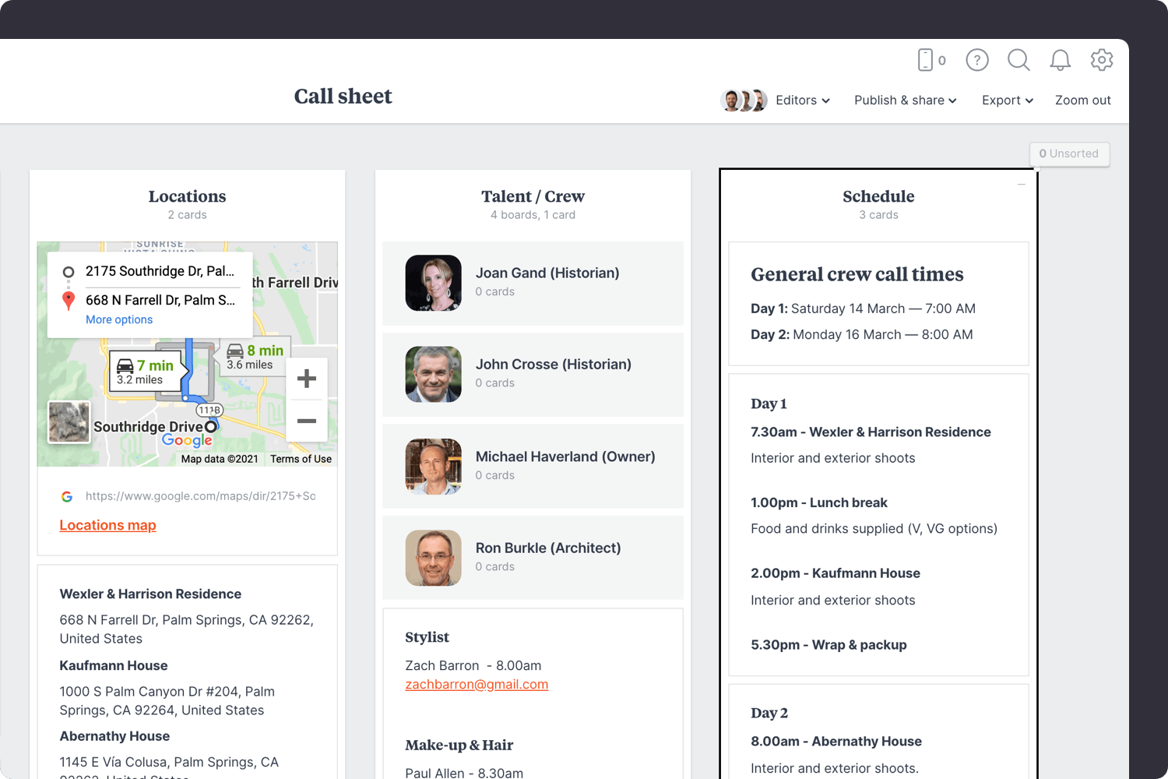Click the editors' avatar group
The height and width of the screenshot is (779, 1168).
[744, 100]
